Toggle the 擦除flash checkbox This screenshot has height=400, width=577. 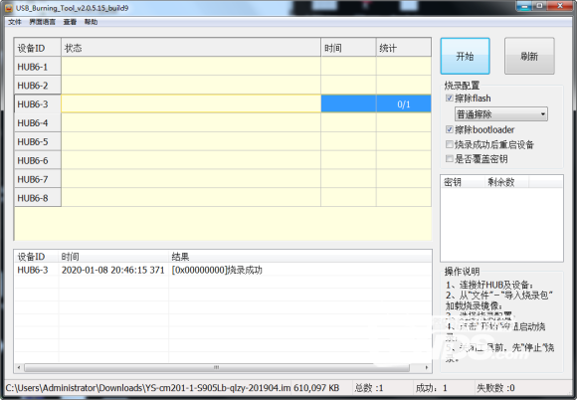450,98
